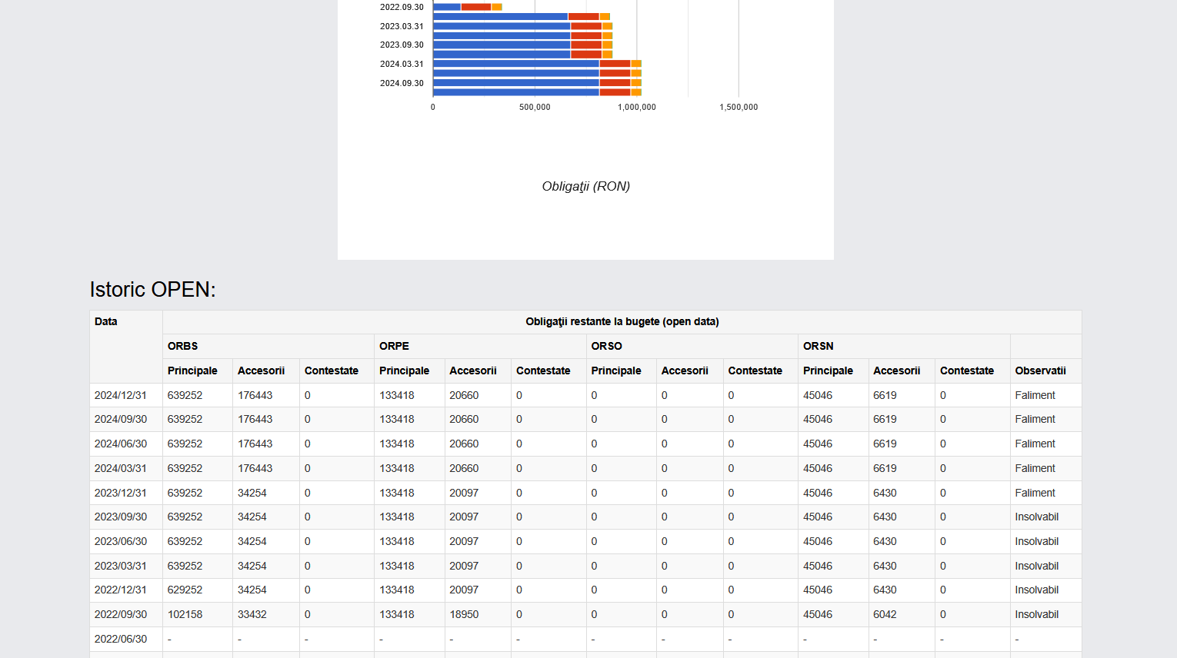Click the 102158 value in ORBS Principale
Image resolution: width=1177 pixels, height=658 pixels.
[x=185, y=614]
